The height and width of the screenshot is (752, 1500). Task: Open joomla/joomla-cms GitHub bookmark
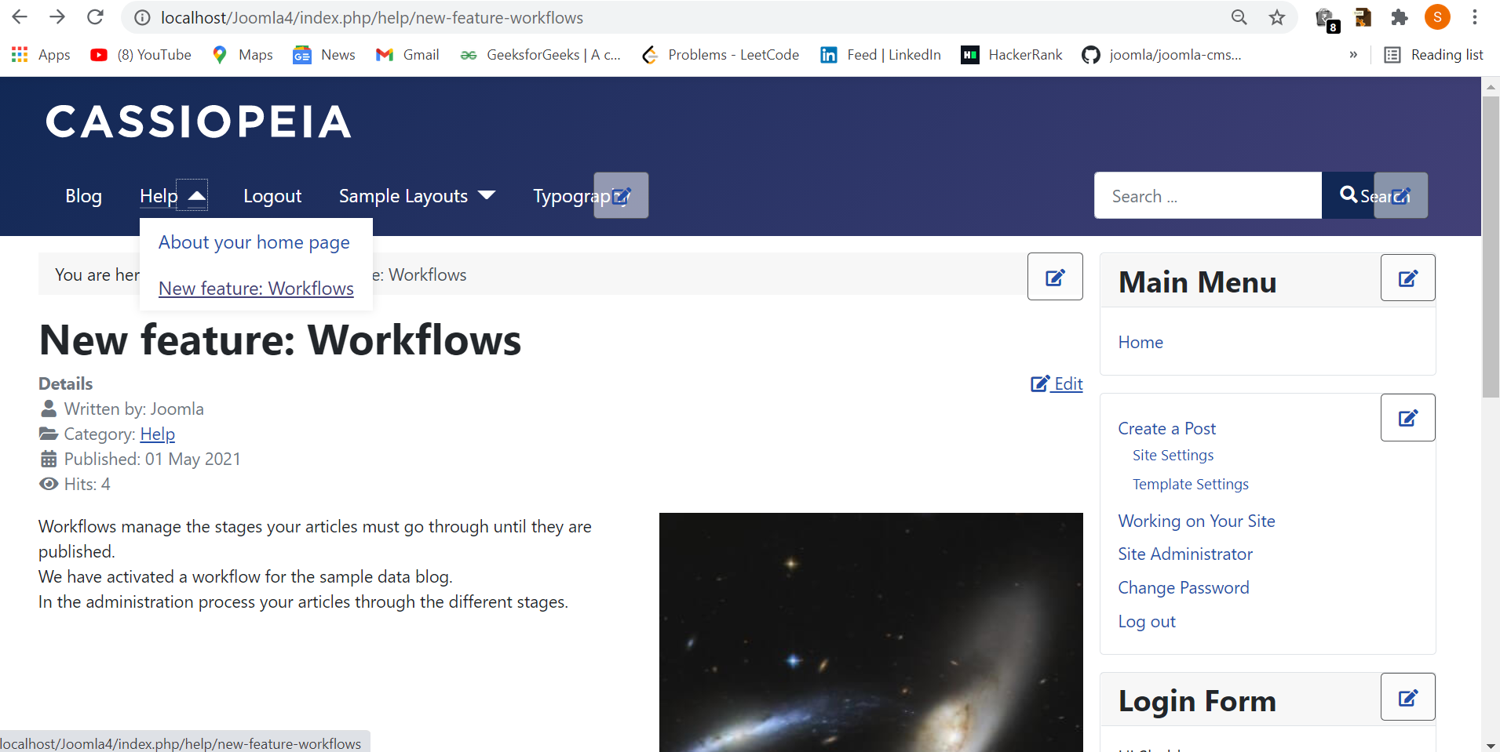click(x=1162, y=55)
